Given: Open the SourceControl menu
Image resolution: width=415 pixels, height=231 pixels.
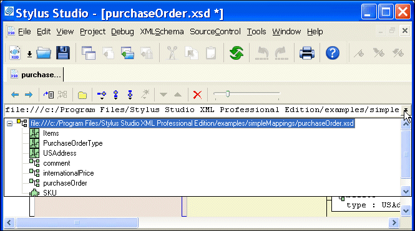Looking at the screenshot, I should coord(215,32).
